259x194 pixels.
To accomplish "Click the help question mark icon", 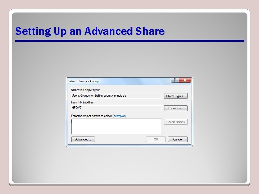I will 175,80.
